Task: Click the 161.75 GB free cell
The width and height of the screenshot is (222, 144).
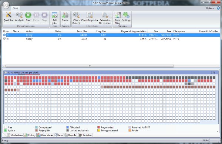Action: coord(166,35)
